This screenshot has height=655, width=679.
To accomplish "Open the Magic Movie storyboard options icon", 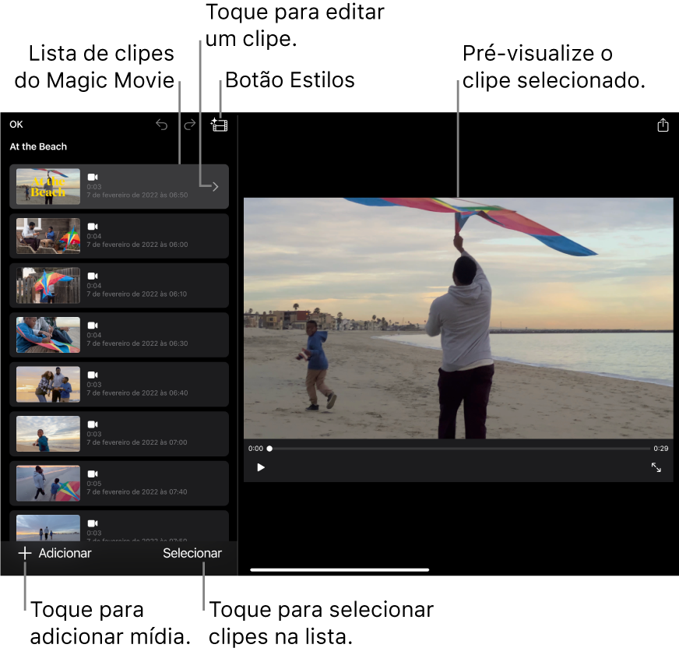I will (220, 125).
